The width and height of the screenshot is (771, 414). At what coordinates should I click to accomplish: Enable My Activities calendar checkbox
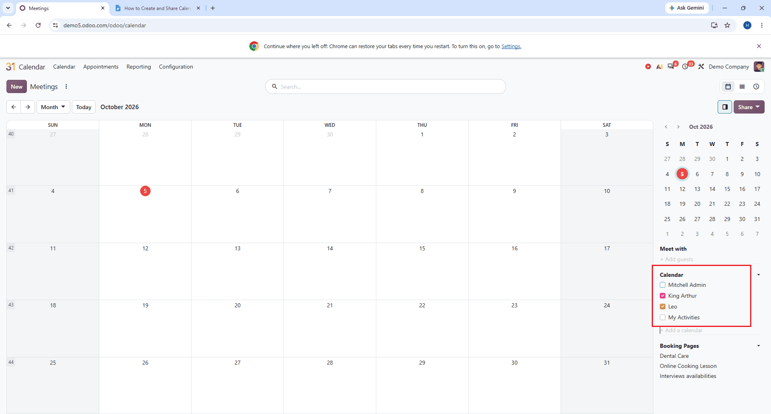[x=663, y=317]
